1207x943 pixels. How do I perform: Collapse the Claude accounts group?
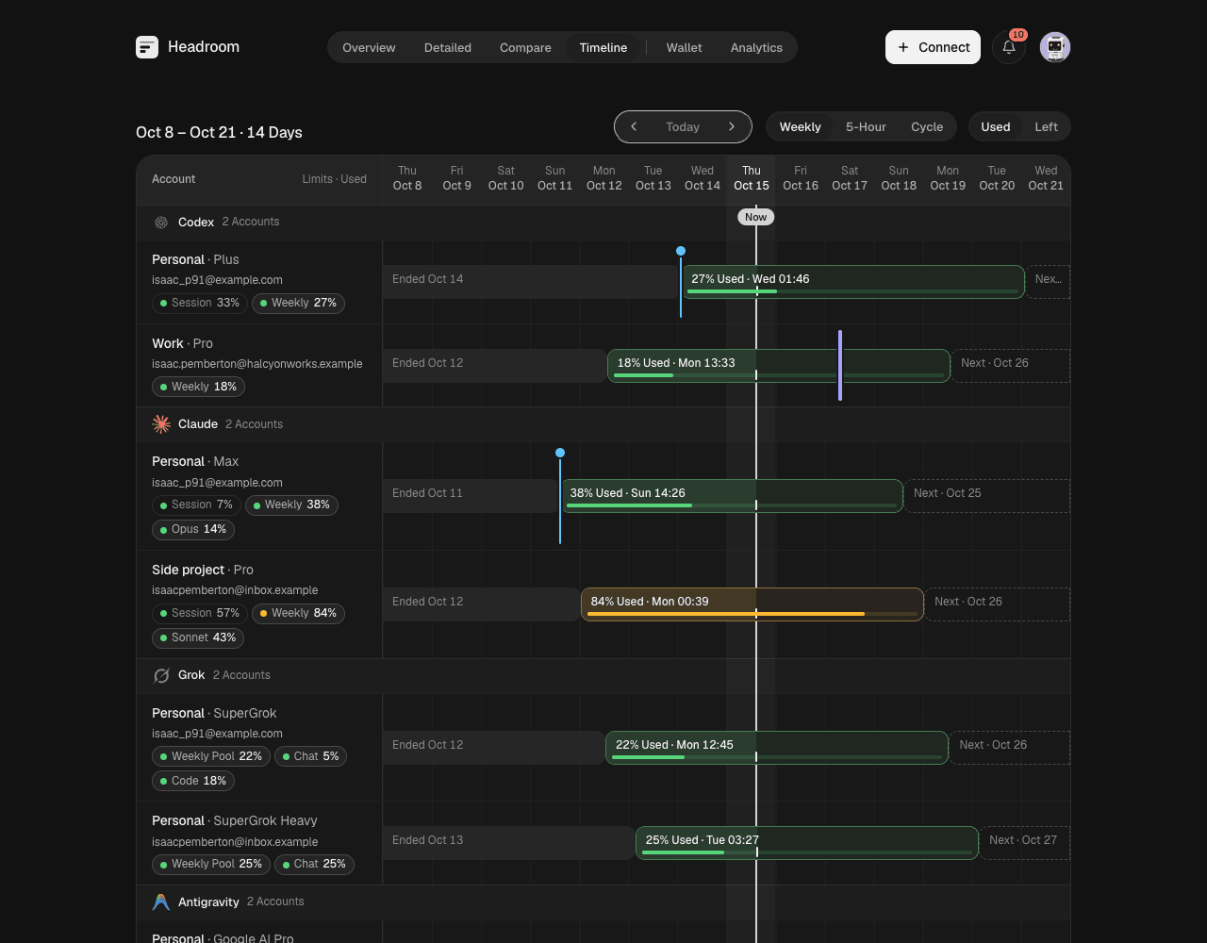point(603,424)
